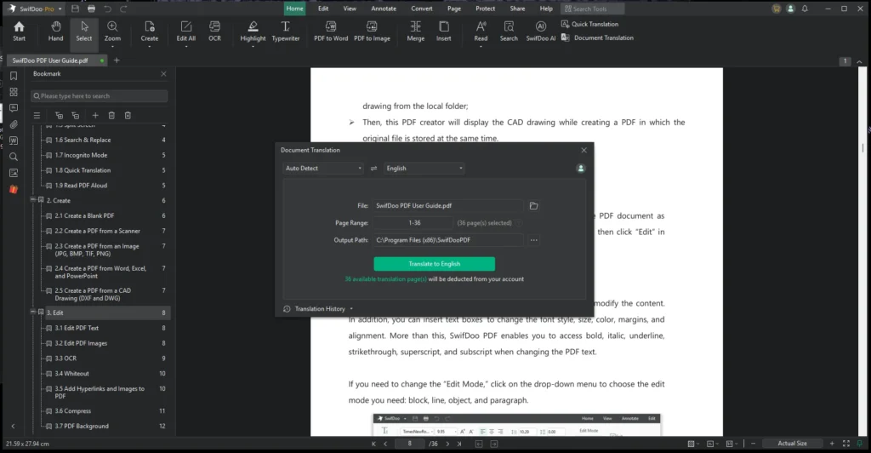The width and height of the screenshot is (871, 453).
Task: Collapse the 2. Create bookmark node
Action: (33, 200)
